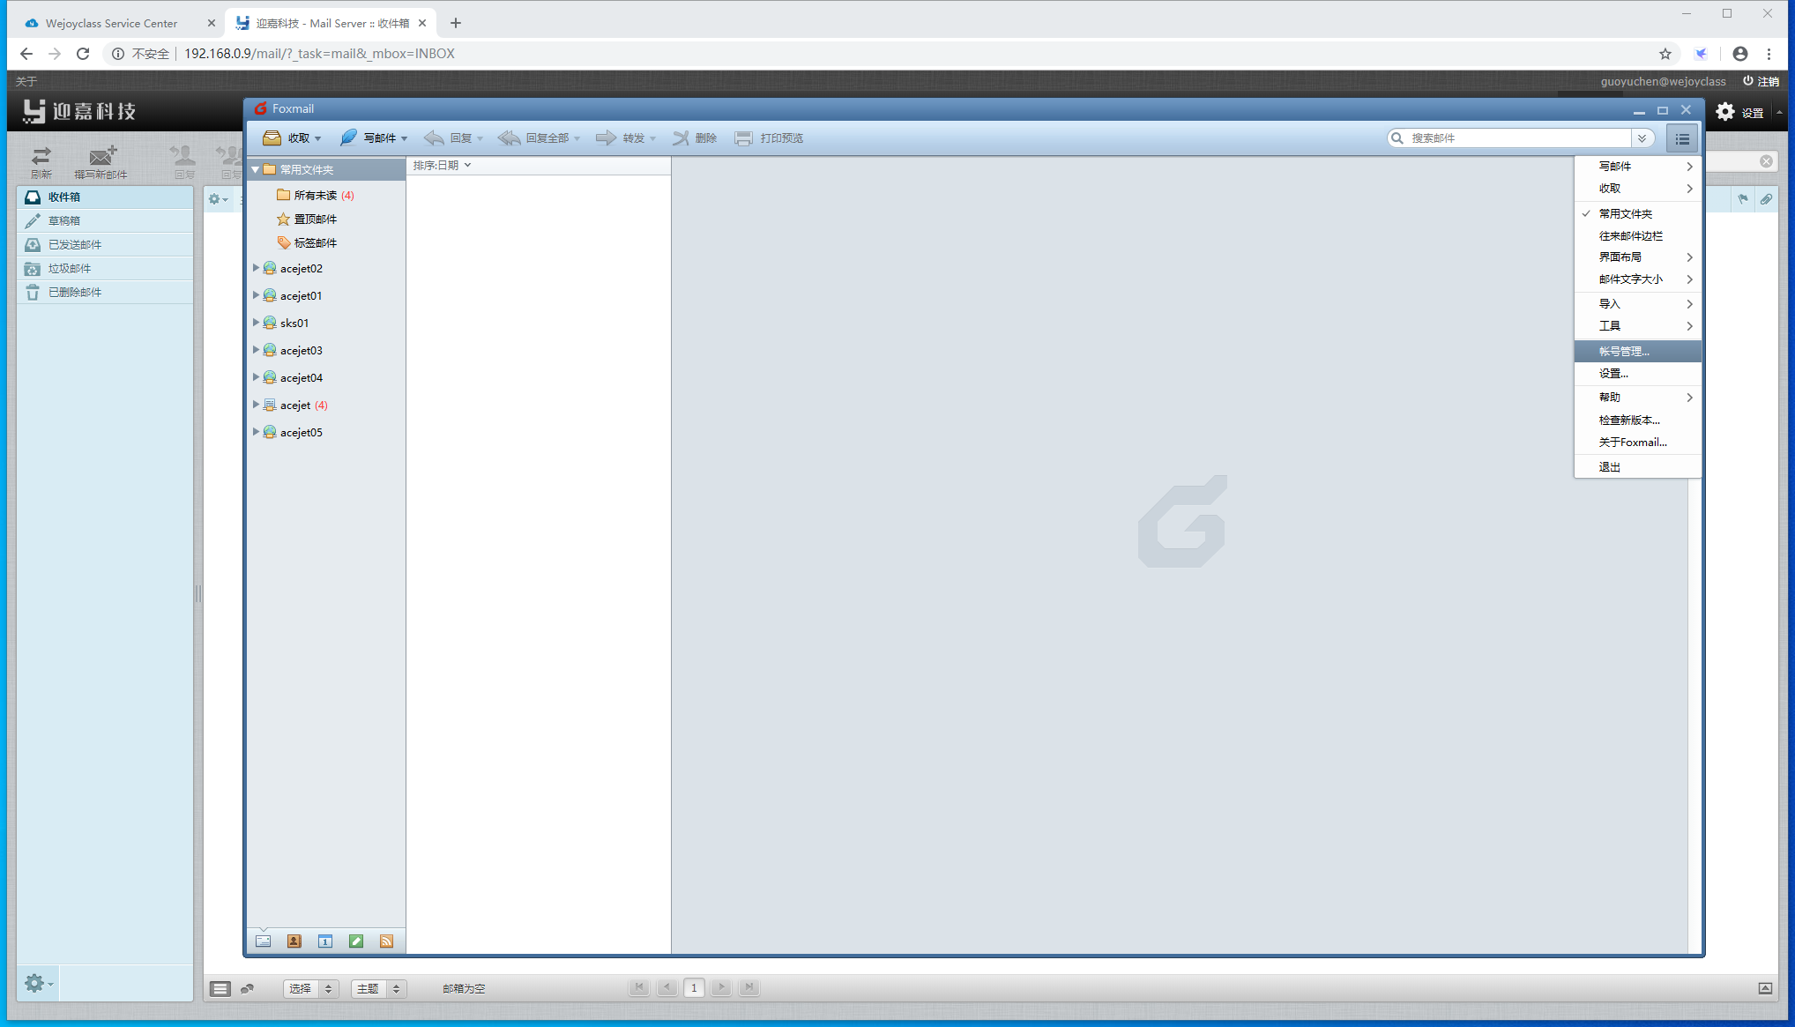Viewport: 1795px width, 1027px height.
Task: Expand the acejet02 account tree
Action: click(256, 268)
